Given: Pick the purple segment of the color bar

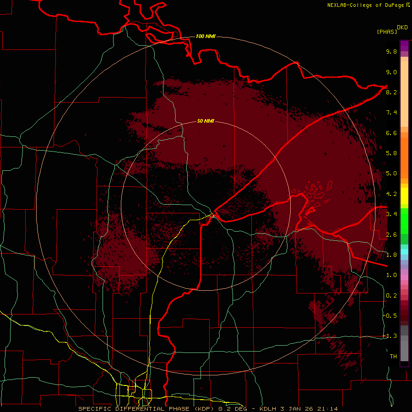Looking at the screenshot, I should [x=404, y=46].
